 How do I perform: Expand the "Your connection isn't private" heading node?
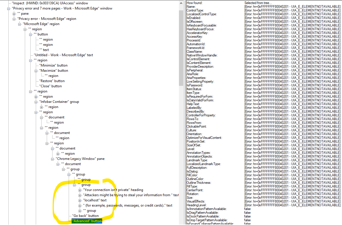(x=80, y=190)
